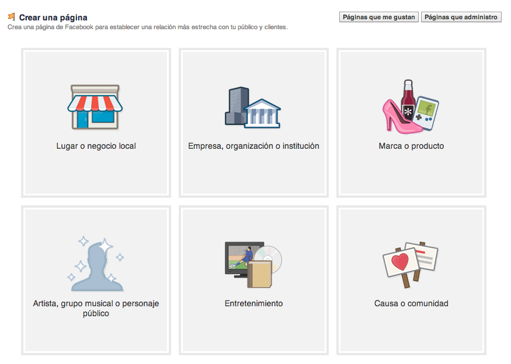The width and height of the screenshot is (511, 364).
Task: Pick the Marca o producto label
Action: click(411, 146)
